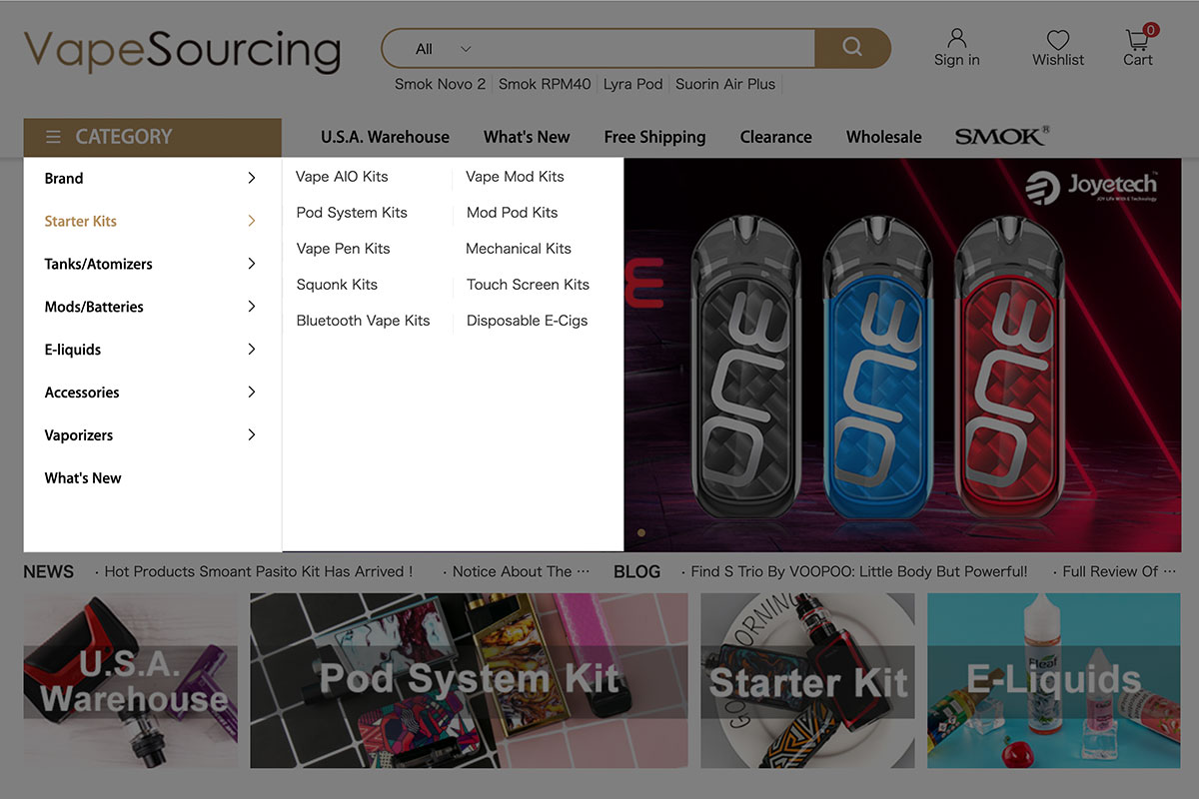Click the Vape Mod Kits link
This screenshot has width=1199, height=799.
[x=515, y=177]
